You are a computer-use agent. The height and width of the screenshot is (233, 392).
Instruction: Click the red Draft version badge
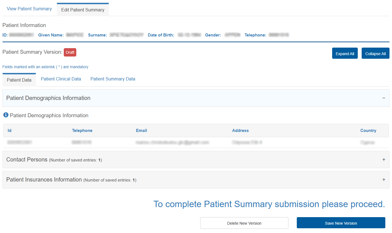point(70,52)
